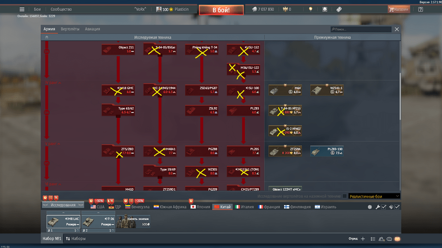Screen dimensions: 442x248
Task: Switch to the Вертолёты tab
Action: [70, 29]
